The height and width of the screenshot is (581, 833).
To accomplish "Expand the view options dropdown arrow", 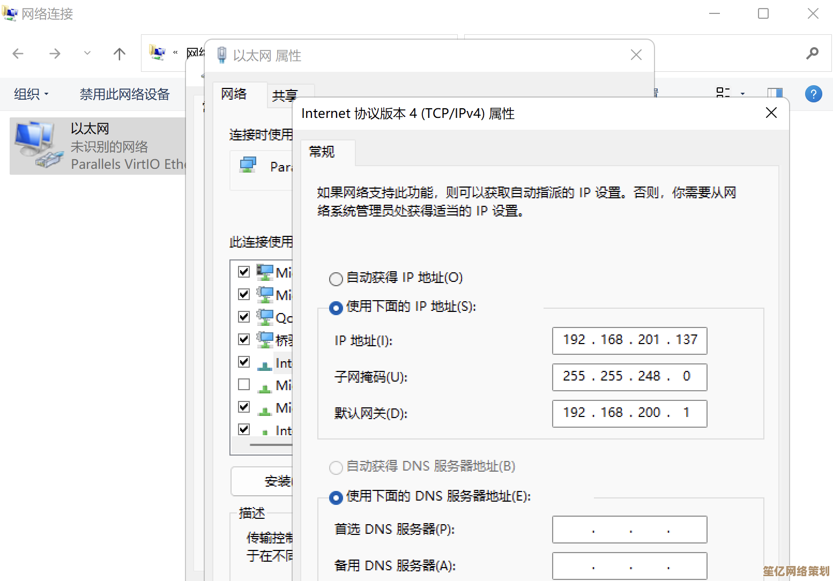I will click(x=742, y=94).
